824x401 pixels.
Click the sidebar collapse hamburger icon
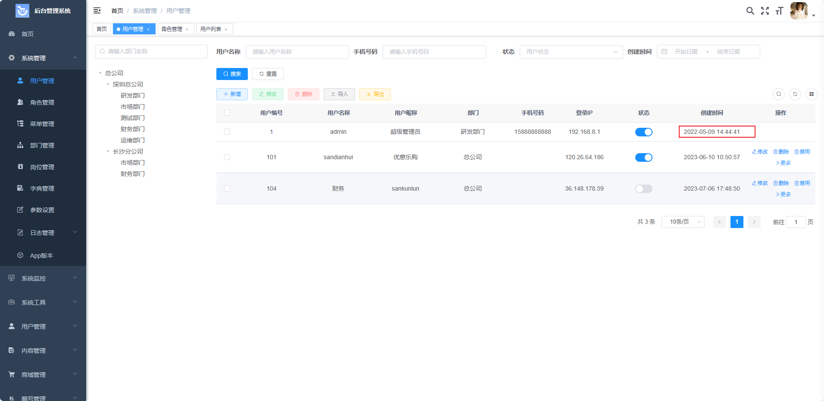click(x=97, y=10)
